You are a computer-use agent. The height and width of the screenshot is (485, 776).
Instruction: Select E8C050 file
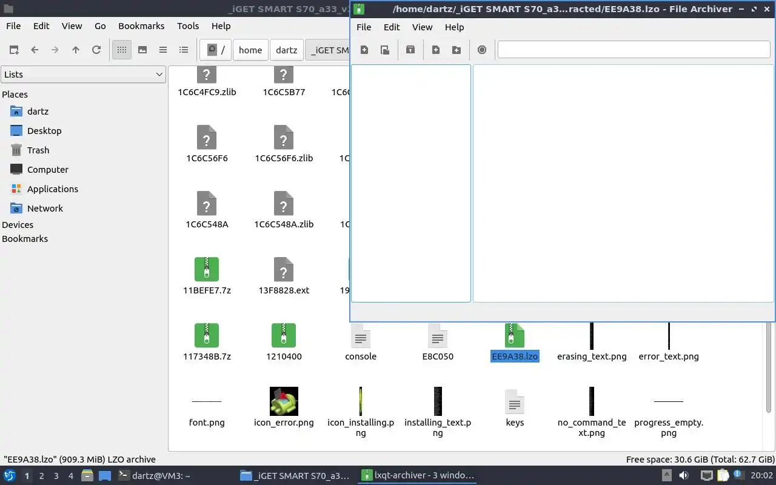click(x=438, y=342)
